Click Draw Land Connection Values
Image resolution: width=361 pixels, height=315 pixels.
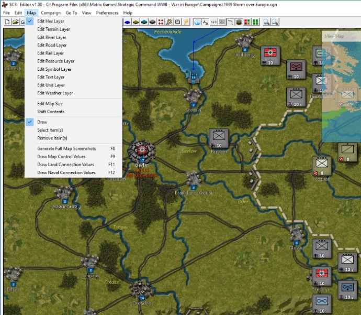tap(73, 165)
